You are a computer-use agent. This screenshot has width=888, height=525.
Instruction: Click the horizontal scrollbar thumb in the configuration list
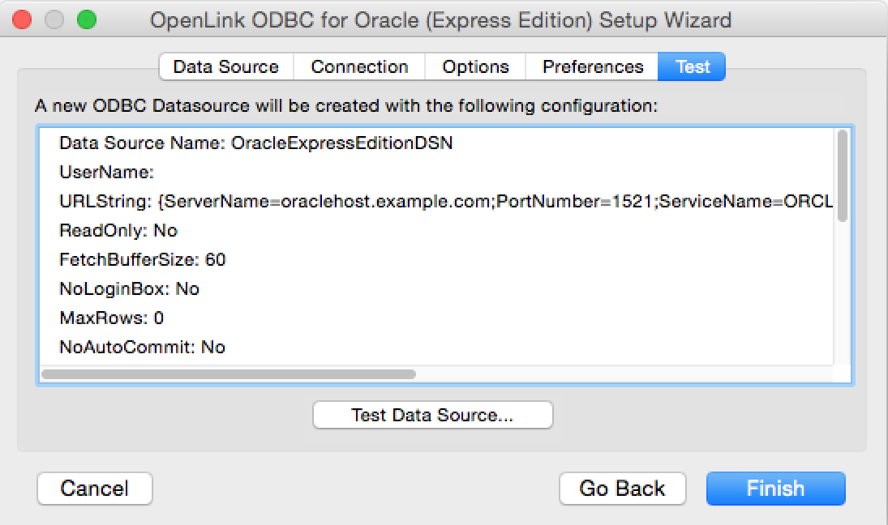(229, 374)
